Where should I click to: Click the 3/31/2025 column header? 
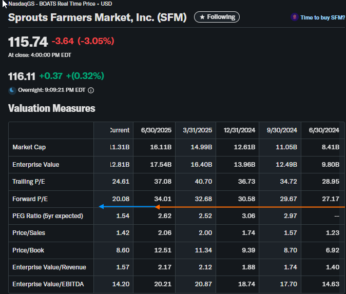[x=197, y=130]
